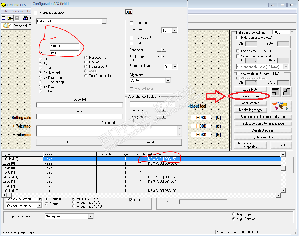Screen dimensions: 299x236
Task: Enable the Bold checkbox
Action: click(x=131, y=43)
